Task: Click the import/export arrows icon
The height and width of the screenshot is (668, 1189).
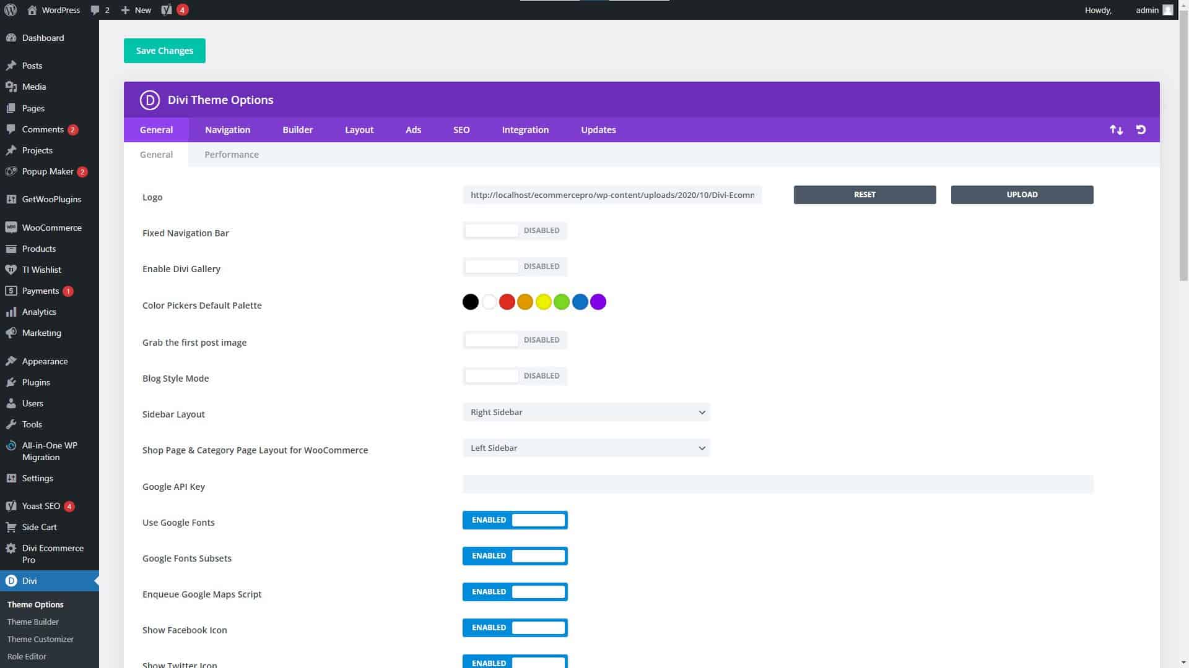Action: tap(1116, 130)
